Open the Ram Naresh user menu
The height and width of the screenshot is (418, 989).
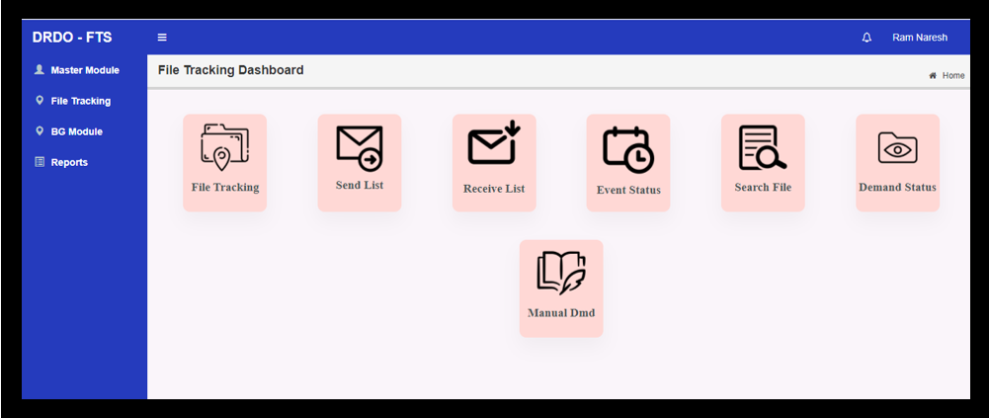[x=919, y=38]
